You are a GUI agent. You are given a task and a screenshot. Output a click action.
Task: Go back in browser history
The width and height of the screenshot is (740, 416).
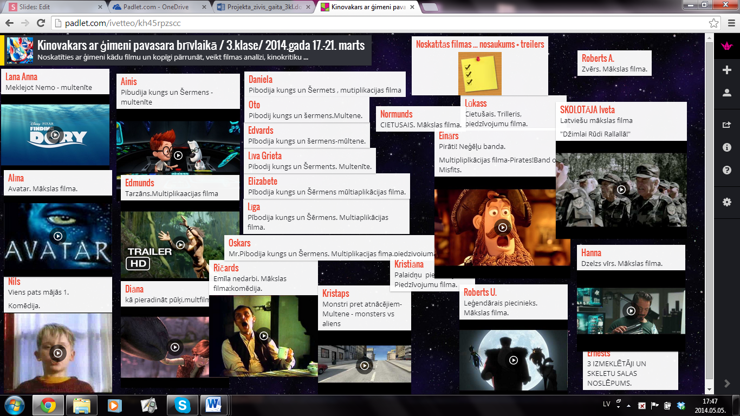tap(10, 23)
